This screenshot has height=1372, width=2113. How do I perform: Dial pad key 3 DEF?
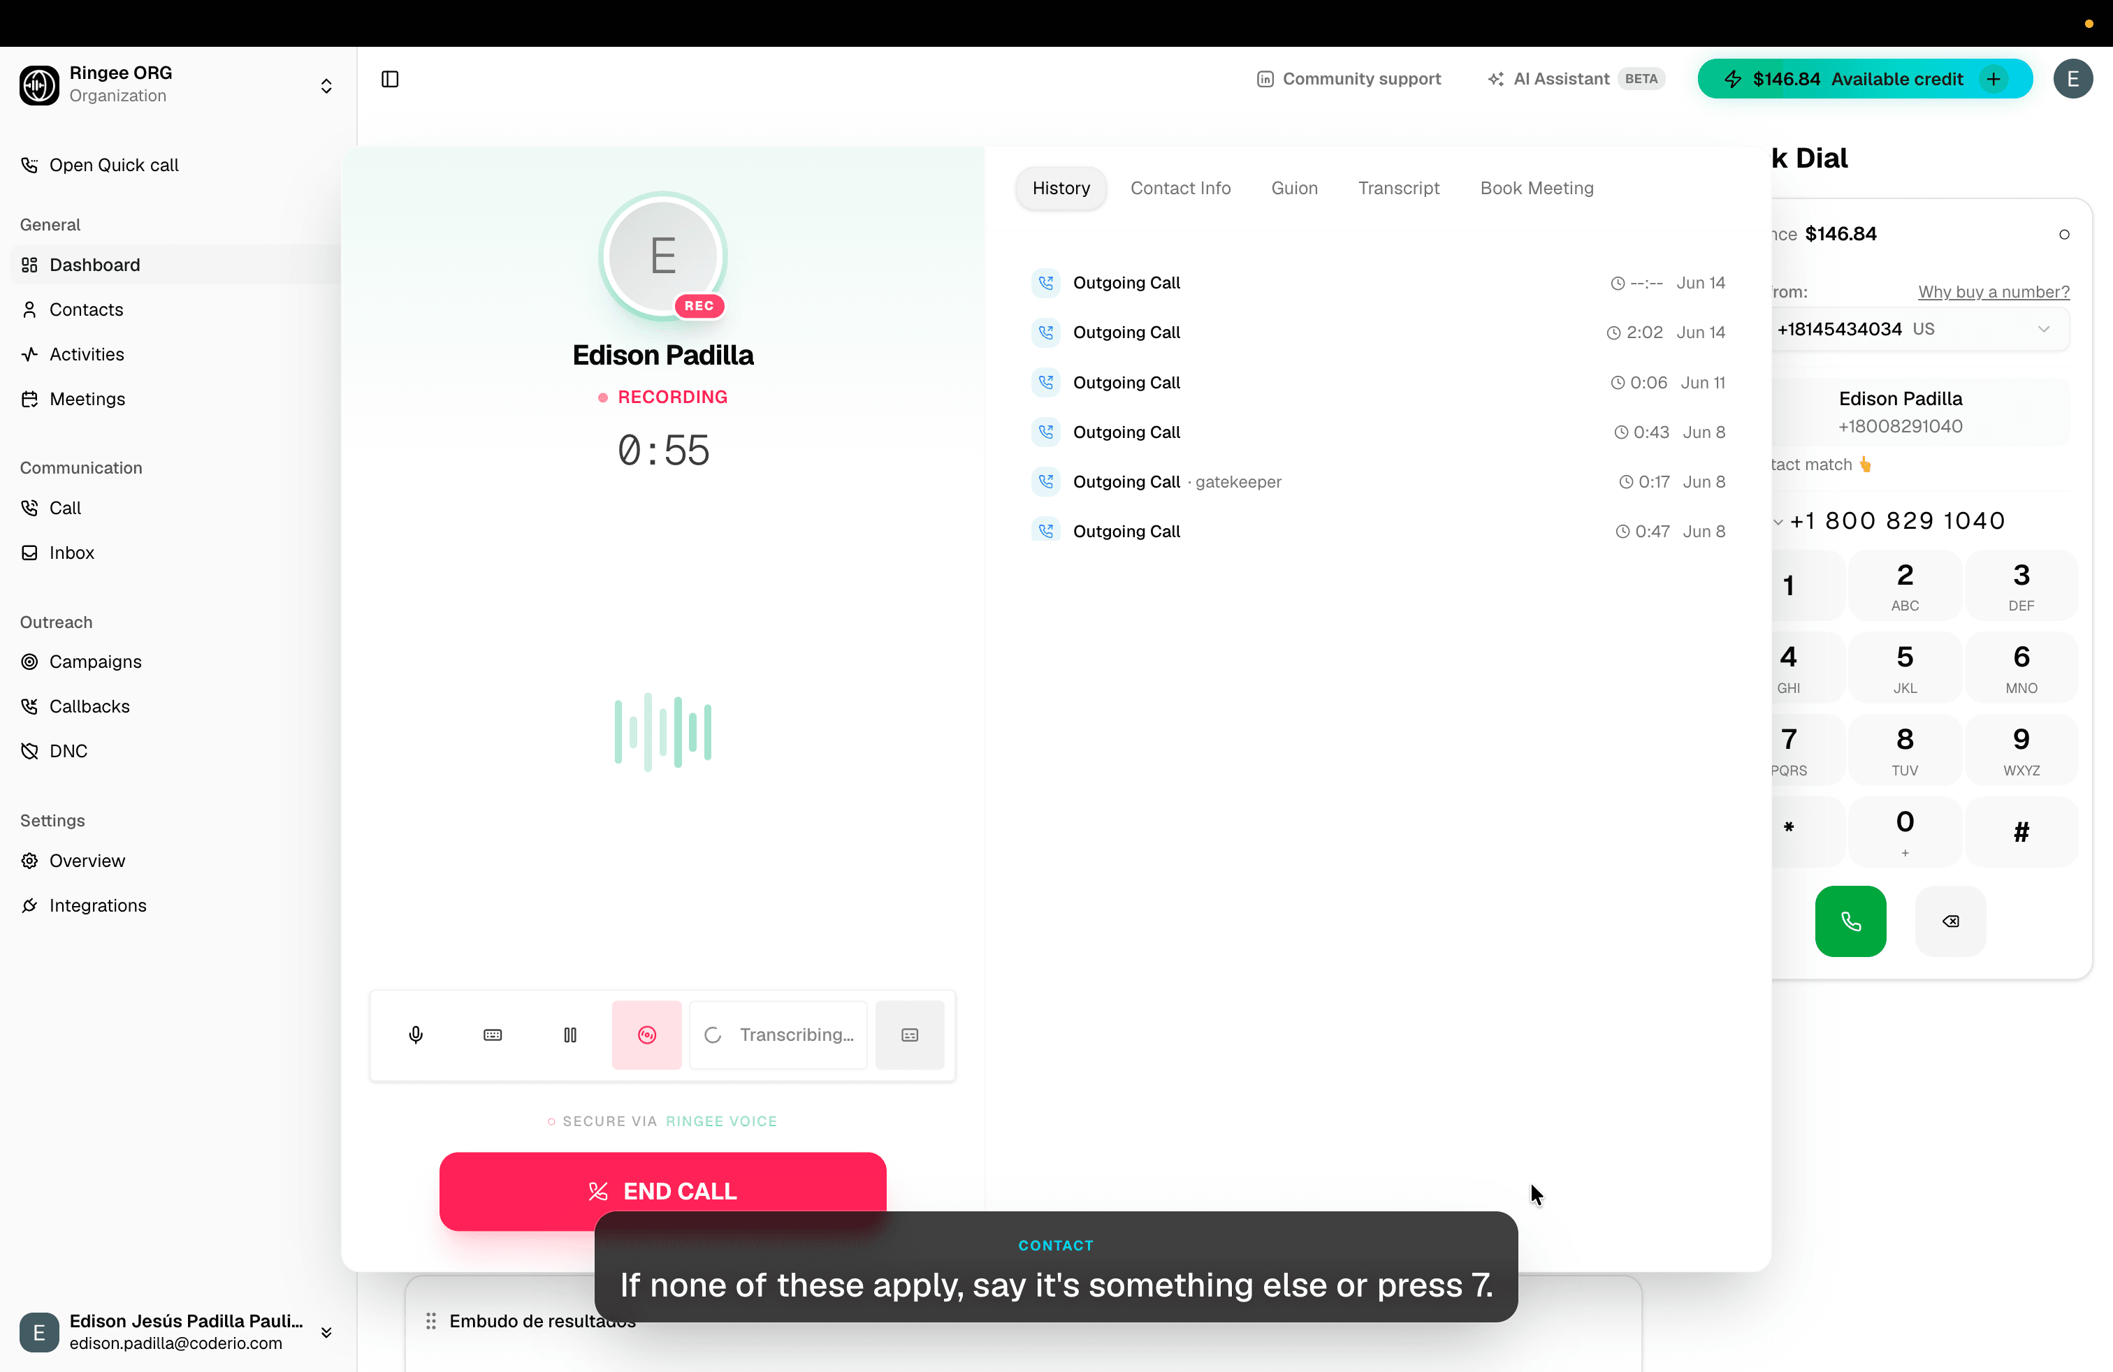(x=2021, y=585)
